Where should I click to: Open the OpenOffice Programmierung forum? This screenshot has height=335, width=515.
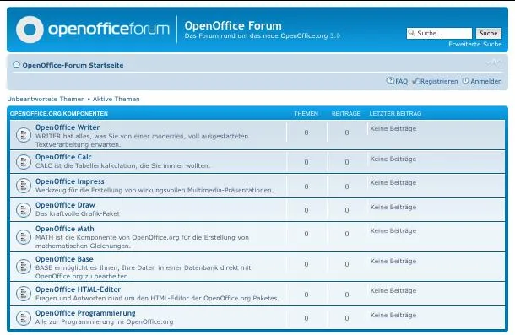[85, 313]
